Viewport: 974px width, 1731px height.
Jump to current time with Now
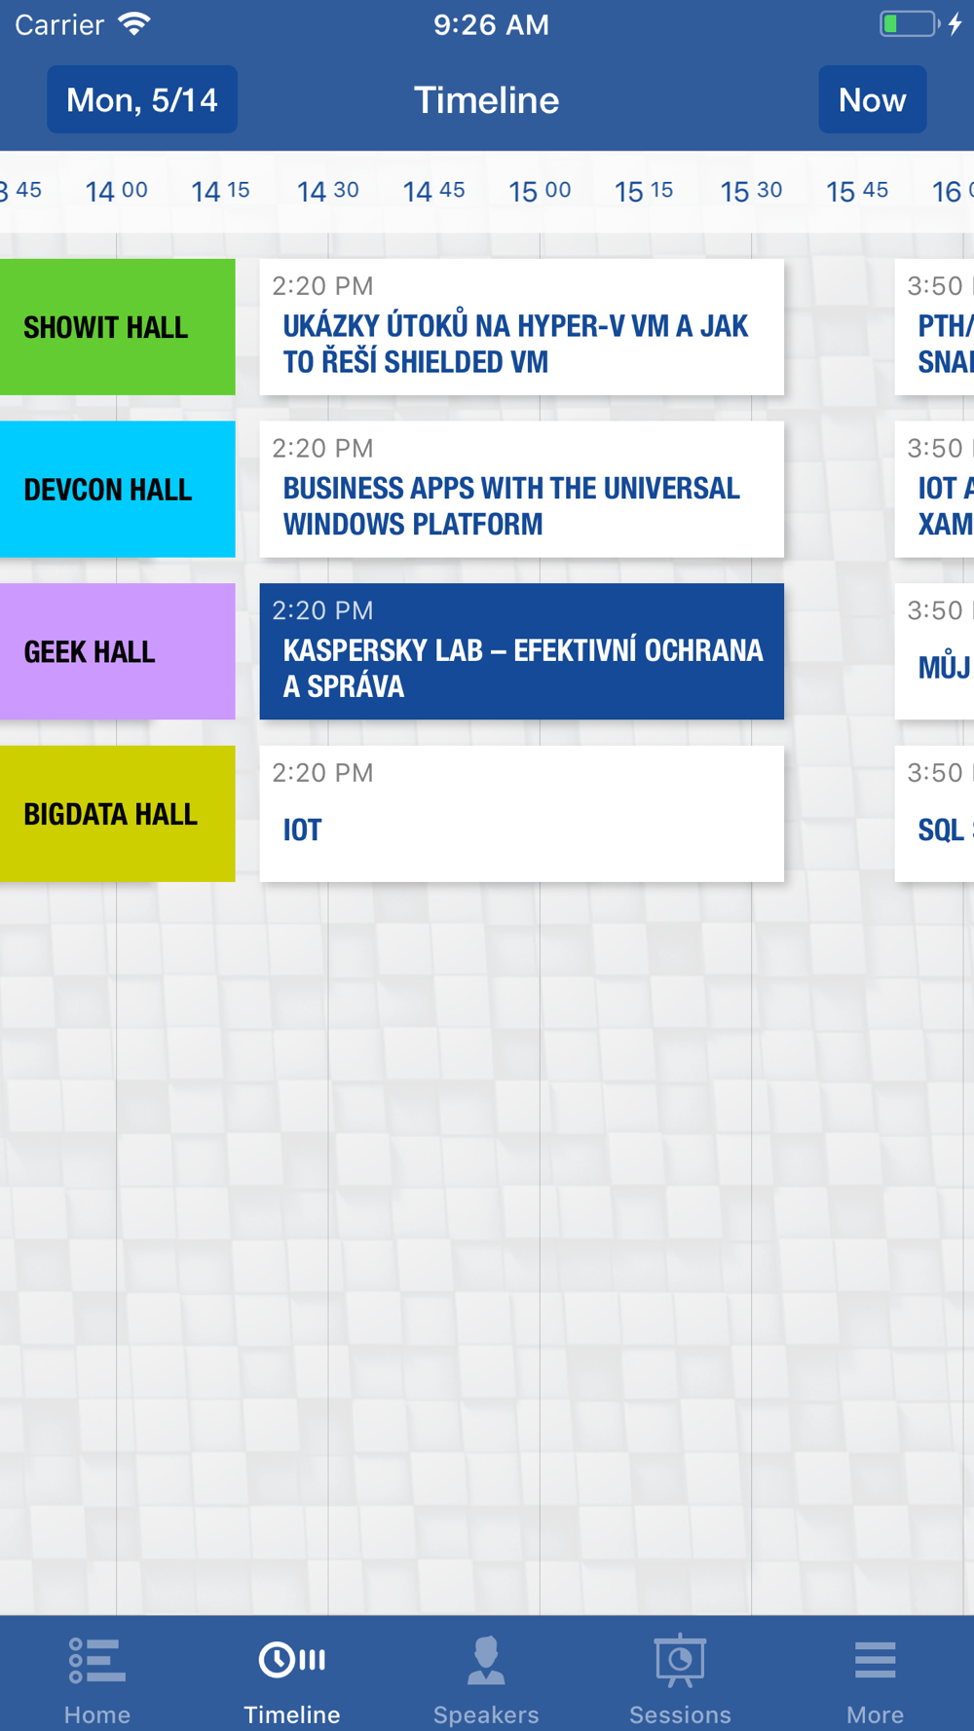pyautogui.click(x=872, y=99)
